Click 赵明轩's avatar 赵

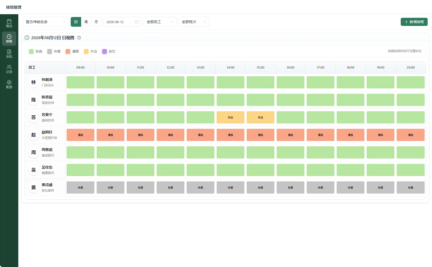(x=34, y=135)
